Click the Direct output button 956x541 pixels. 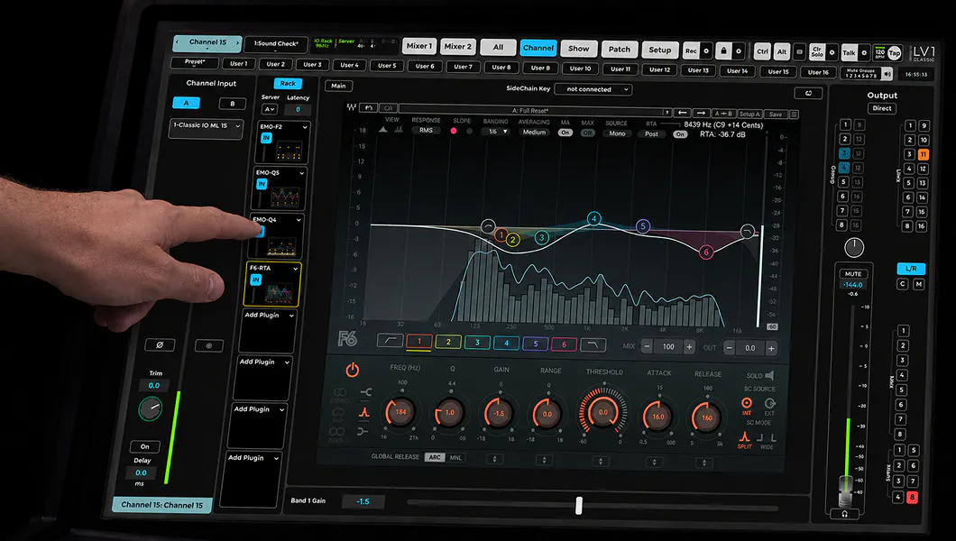tap(882, 108)
